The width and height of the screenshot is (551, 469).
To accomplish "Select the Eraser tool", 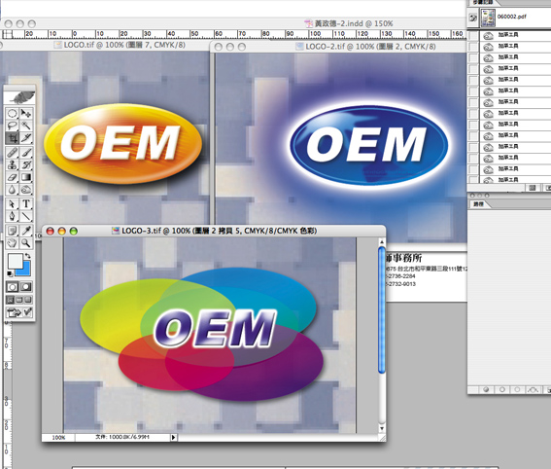I will click(x=13, y=177).
